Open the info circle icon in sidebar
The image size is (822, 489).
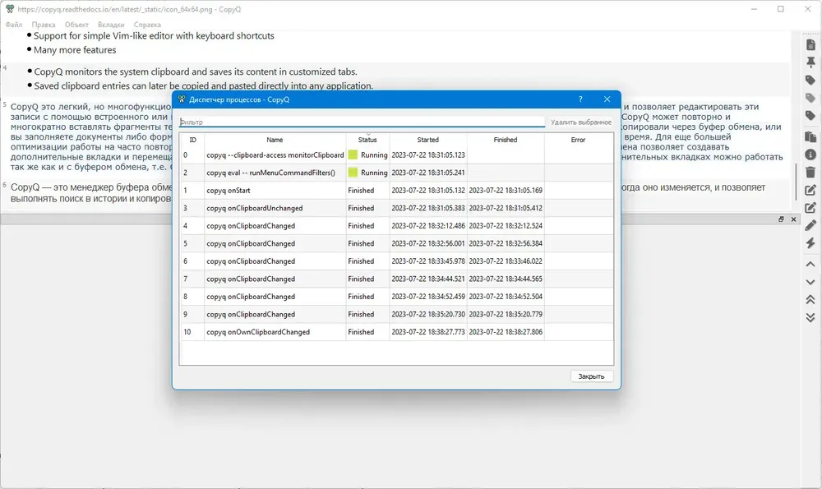pos(810,155)
